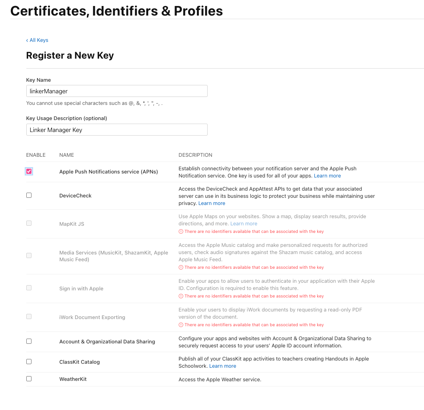Go back via All Keys link
This screenshot has height=410, width=424.
[x=37, y=40]
